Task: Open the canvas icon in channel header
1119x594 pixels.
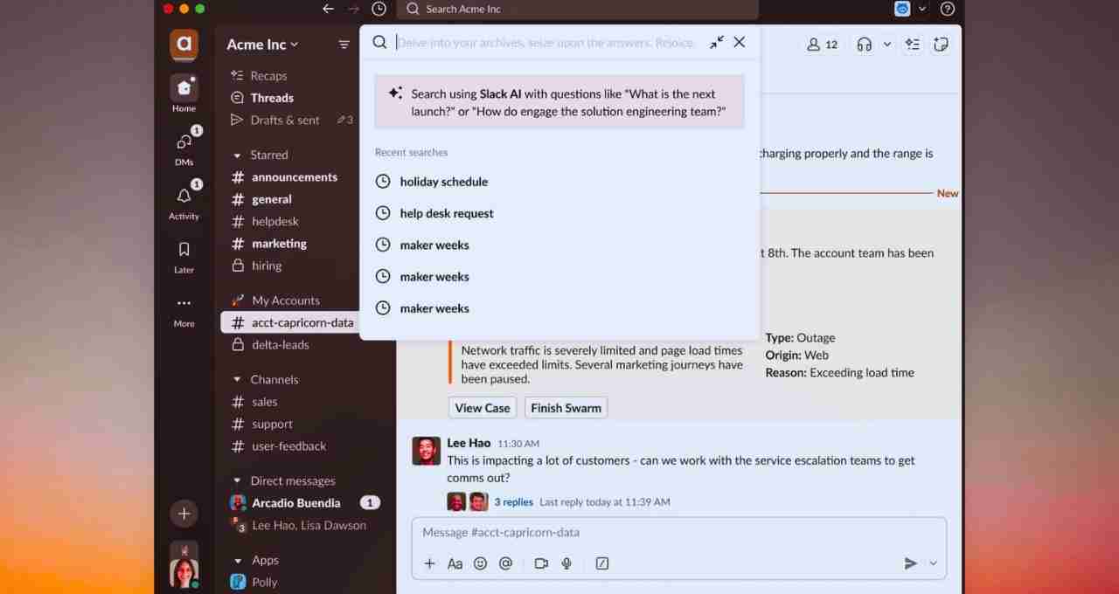Action: coord(941,45)
